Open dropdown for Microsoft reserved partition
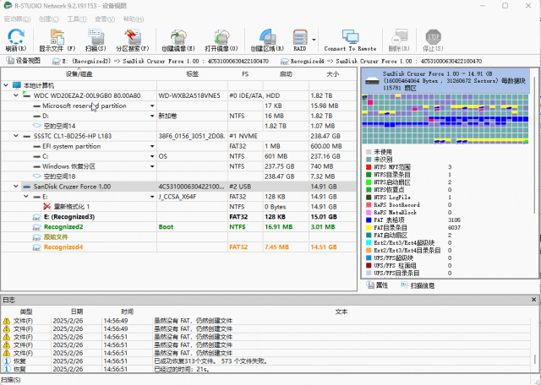541x385 pixels. coord(152,106)
